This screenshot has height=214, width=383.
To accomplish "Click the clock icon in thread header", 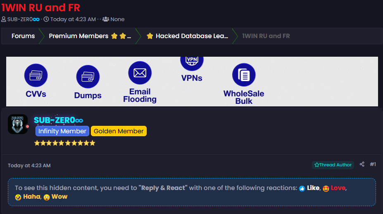I will (x=46, y=19).
